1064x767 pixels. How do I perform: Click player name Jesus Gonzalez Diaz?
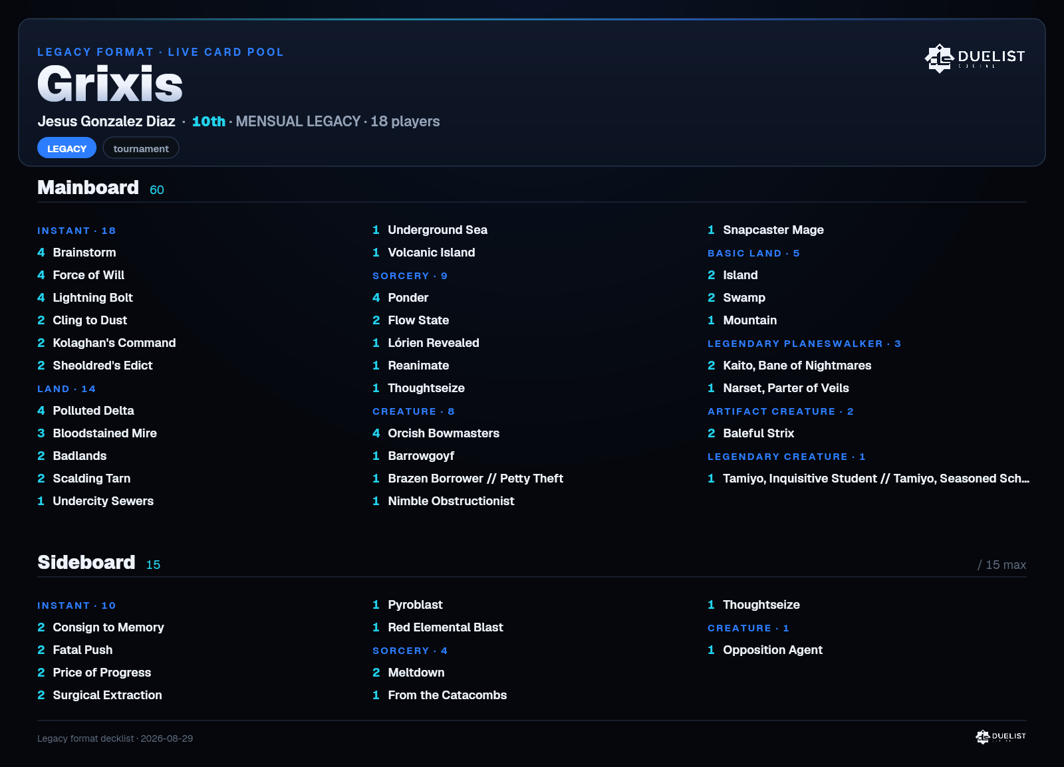tap(106, 122)
